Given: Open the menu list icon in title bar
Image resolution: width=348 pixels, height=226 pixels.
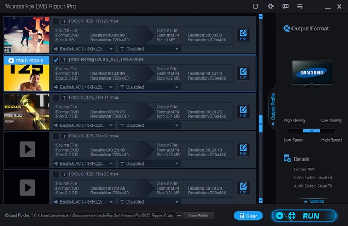Looking at the screenshot, I should click(x=300, y=7).
